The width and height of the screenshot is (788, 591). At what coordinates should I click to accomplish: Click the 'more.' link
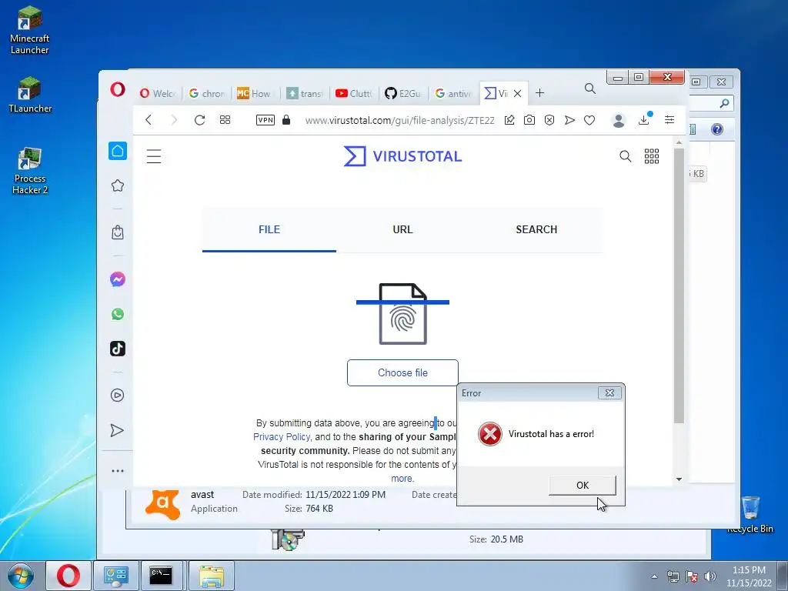(402, 479)
